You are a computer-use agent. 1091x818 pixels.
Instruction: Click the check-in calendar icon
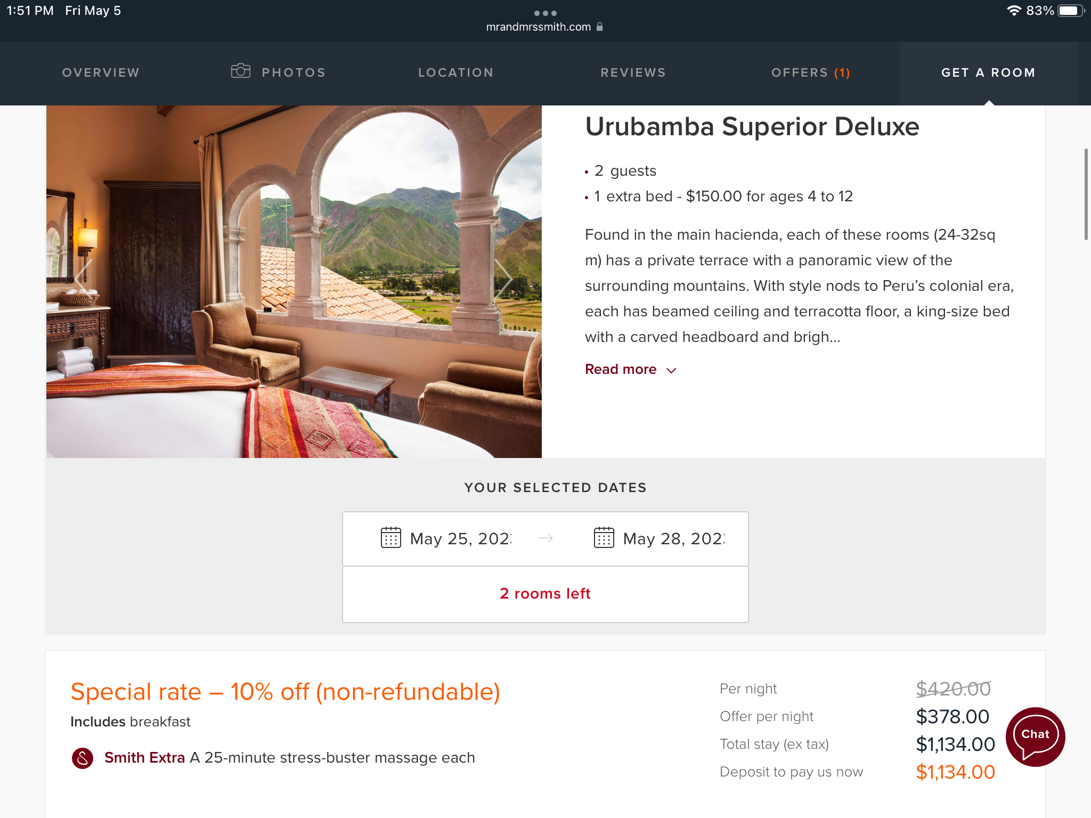pos(390,538)
